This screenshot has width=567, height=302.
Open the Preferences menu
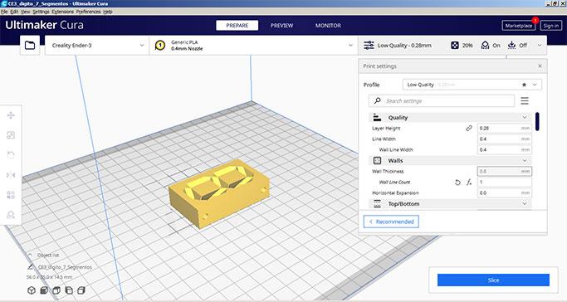click(89, 12)
